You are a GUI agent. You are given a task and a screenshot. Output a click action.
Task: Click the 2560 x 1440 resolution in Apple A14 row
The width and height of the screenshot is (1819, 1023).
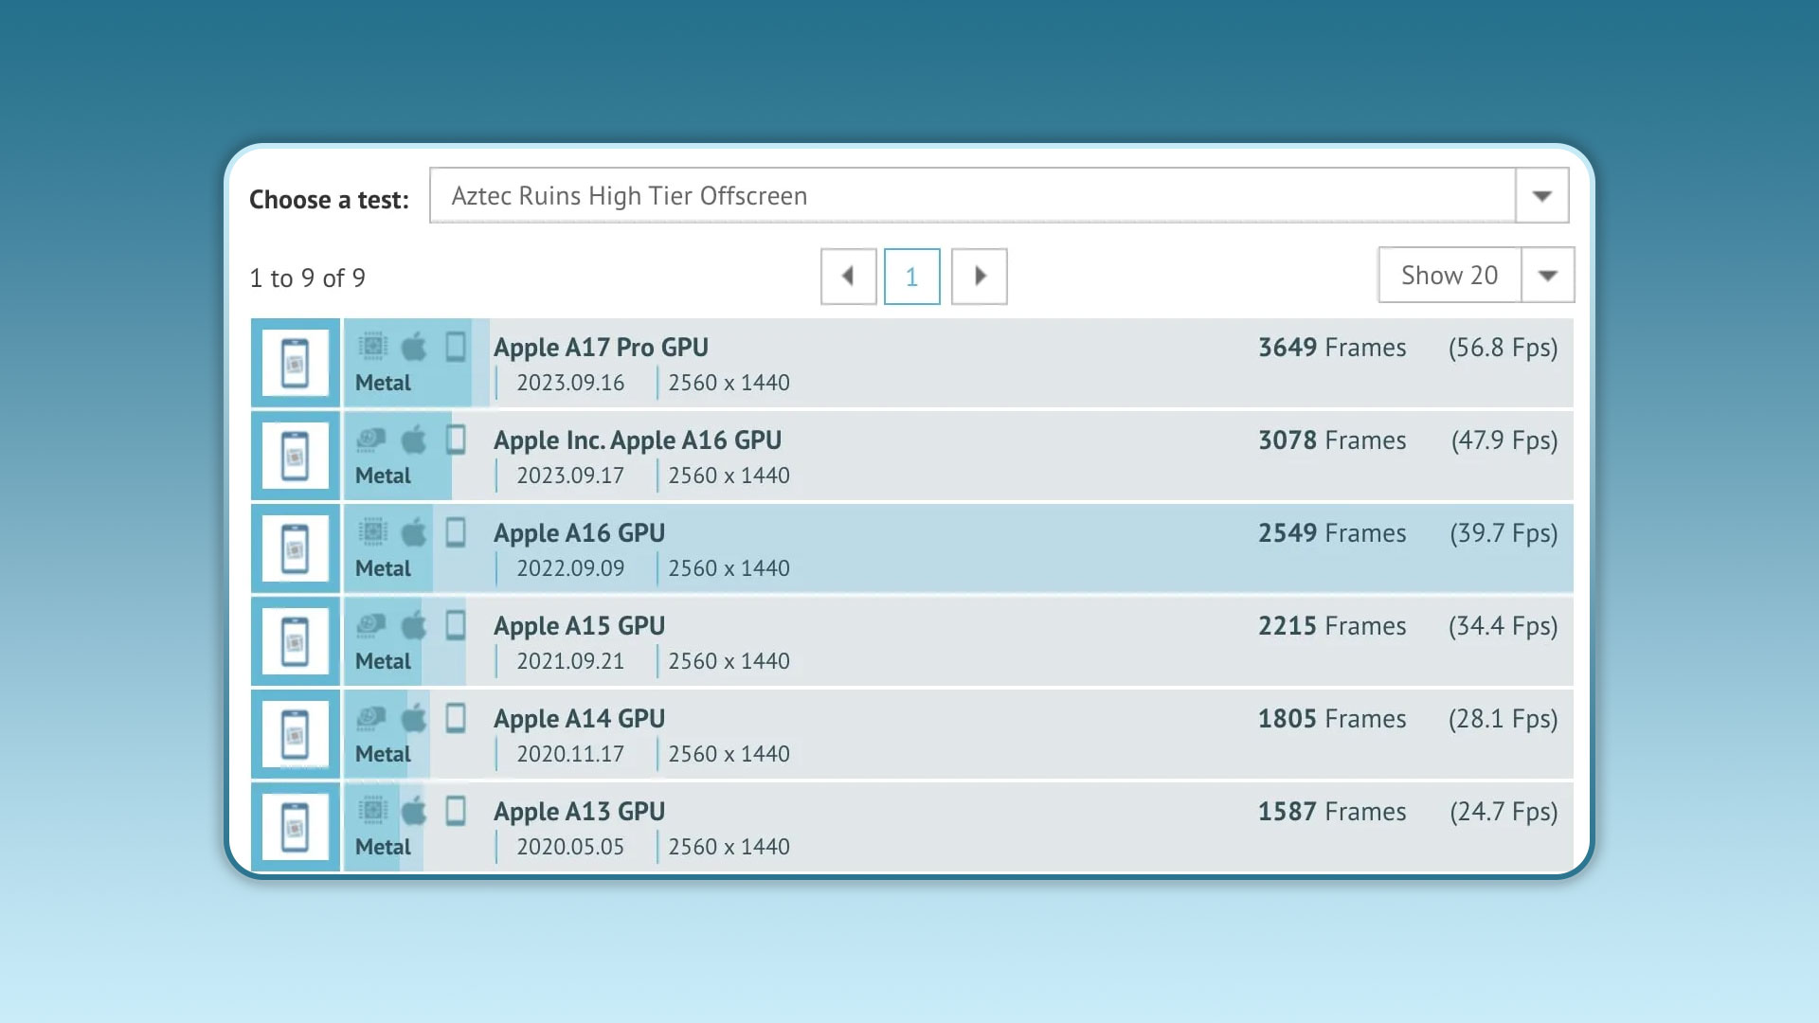click(729, 754)
